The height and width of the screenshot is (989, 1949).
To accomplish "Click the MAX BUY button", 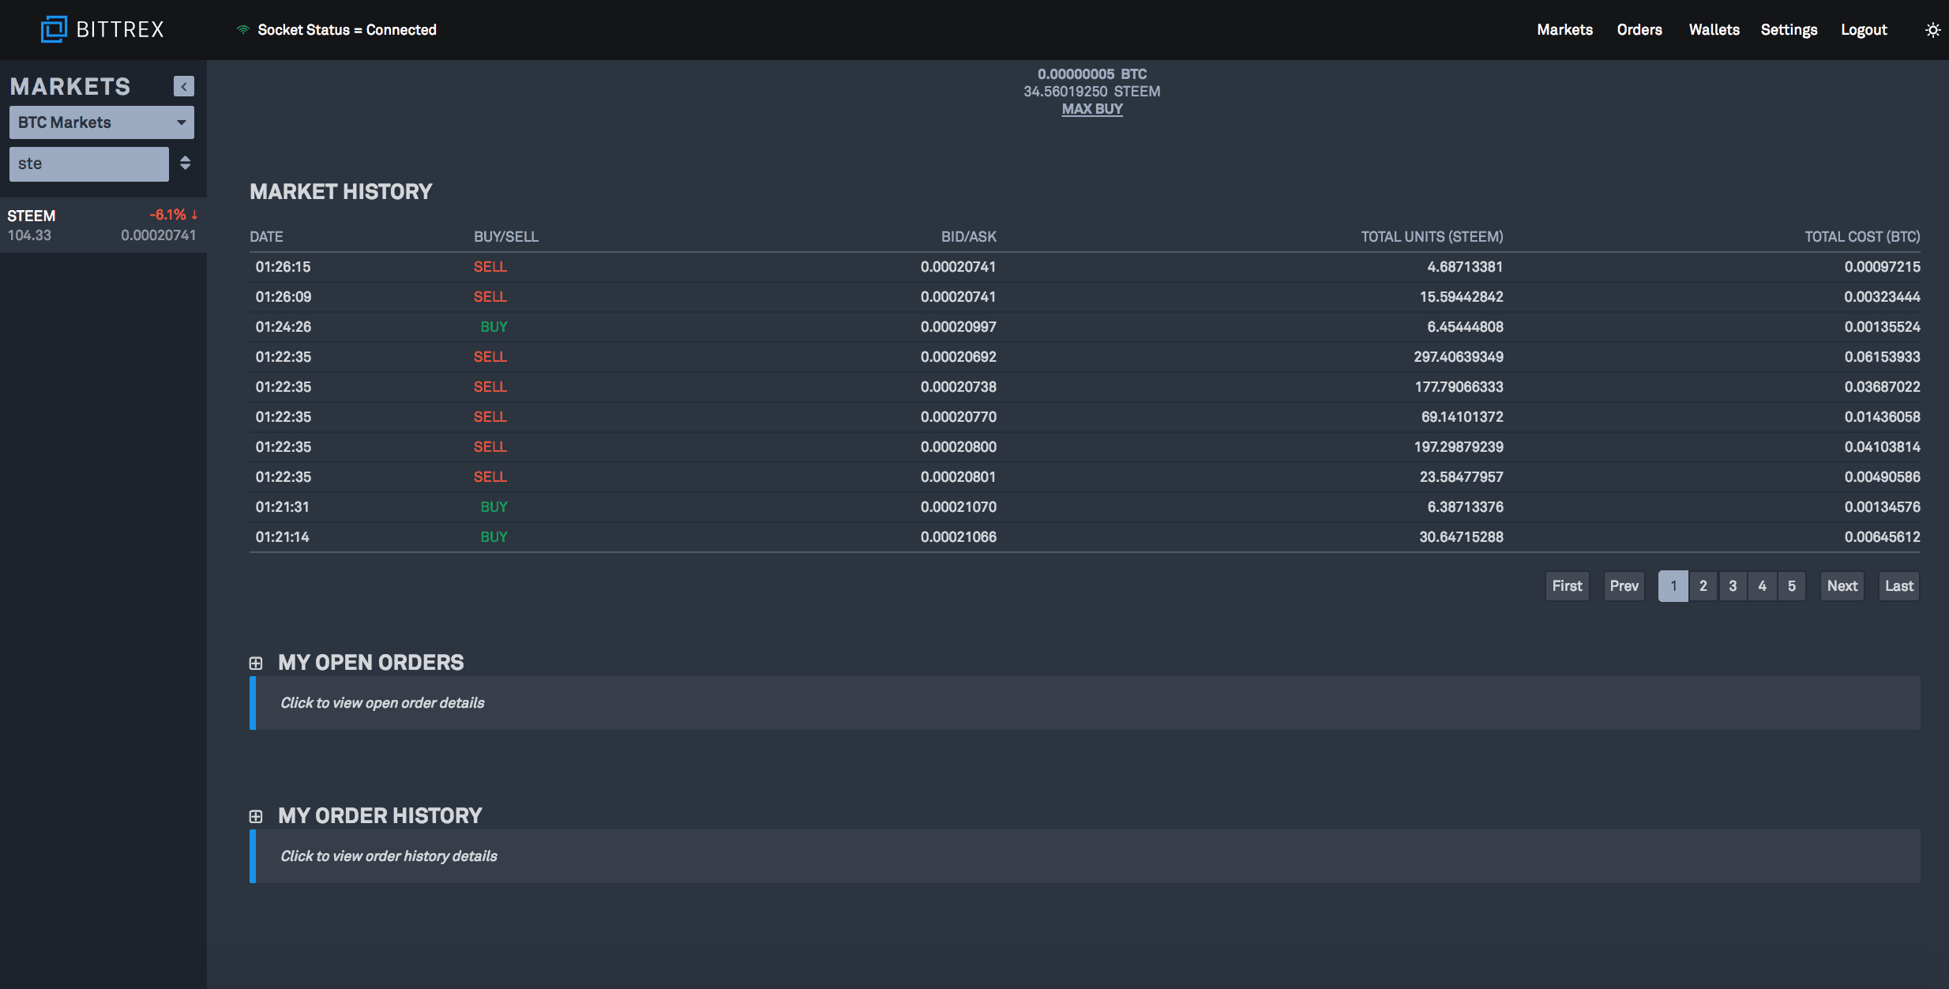I will 1091,108.
